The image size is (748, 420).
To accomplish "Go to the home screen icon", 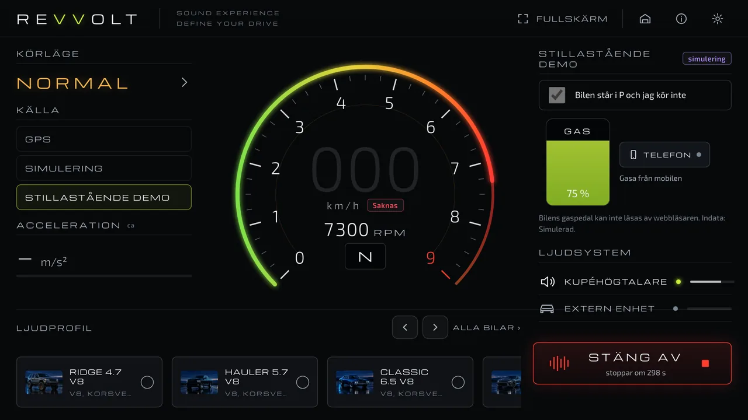I will point(645,19).
